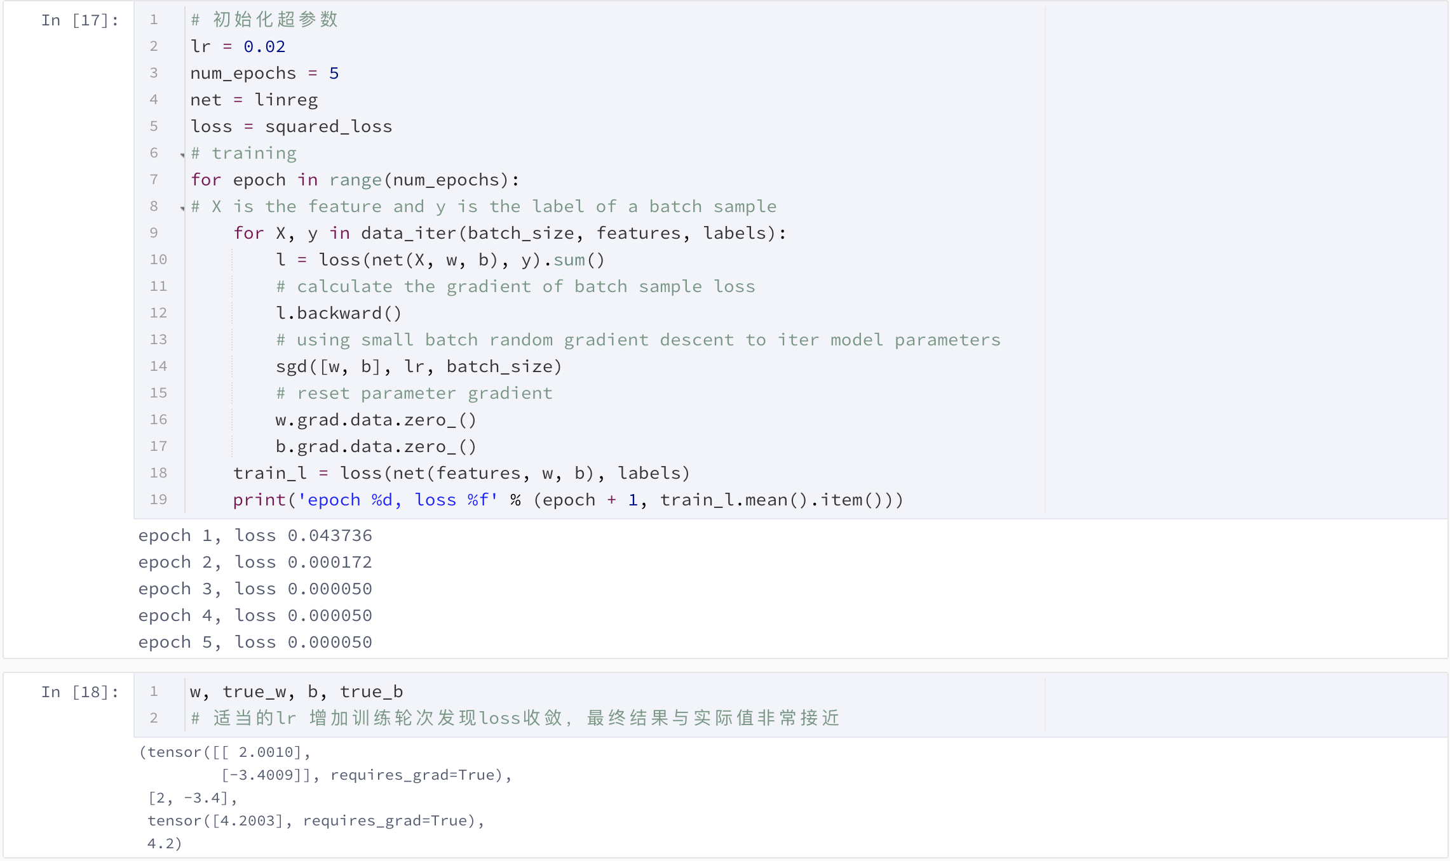Click the Chinese comment in cell 18

[515, 719]
